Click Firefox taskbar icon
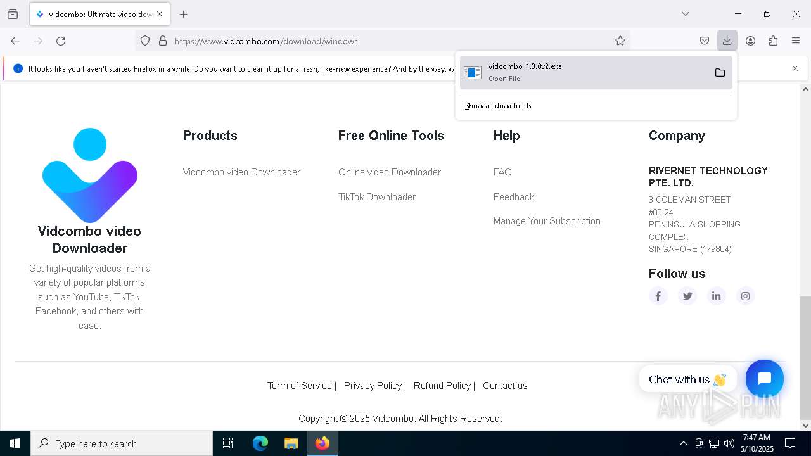The image size is (811, 456). tap(322, 443)
